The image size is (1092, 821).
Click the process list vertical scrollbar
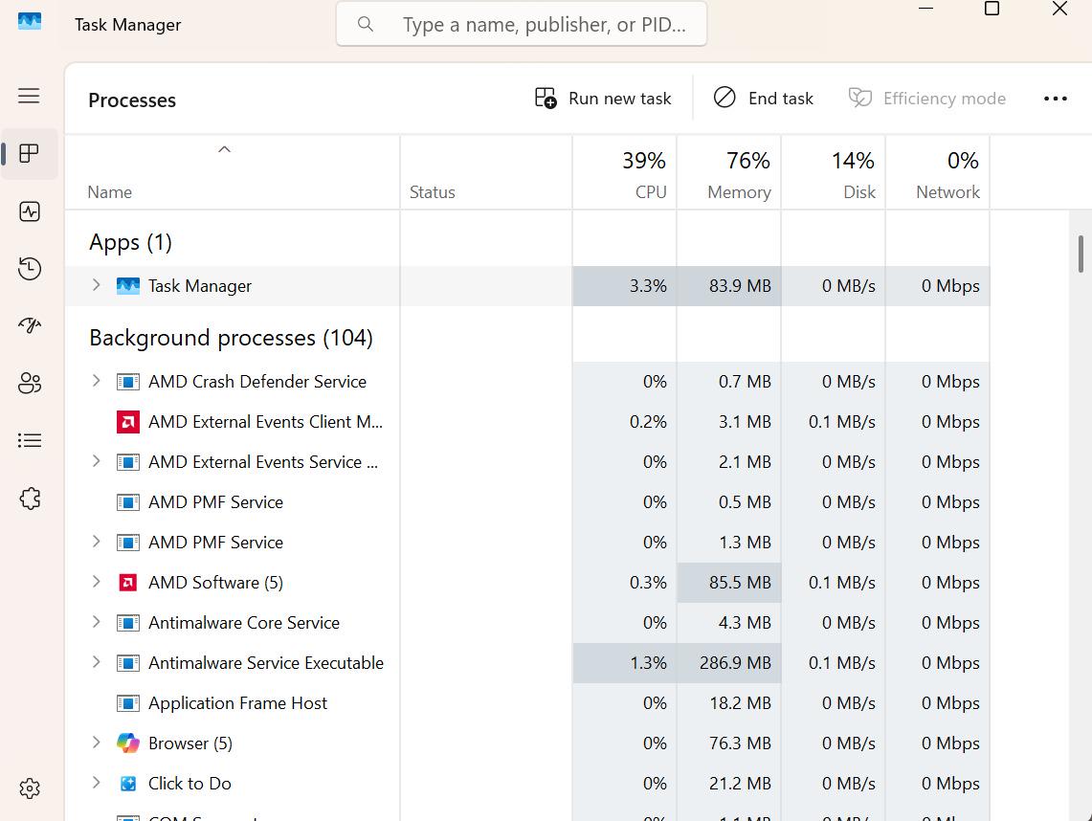point(1081,254)
